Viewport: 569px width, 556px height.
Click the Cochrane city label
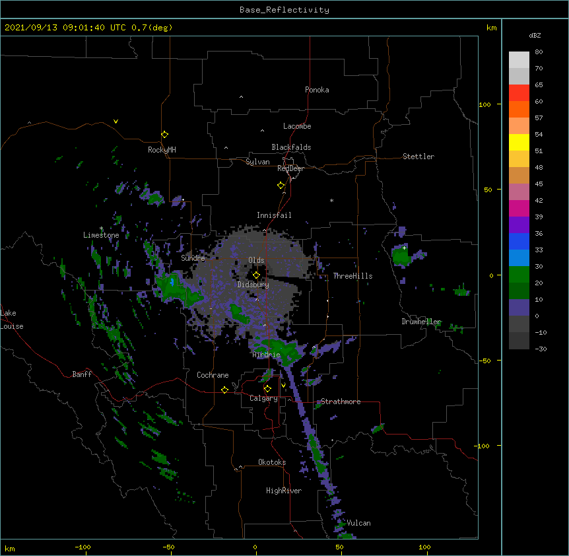213,375
